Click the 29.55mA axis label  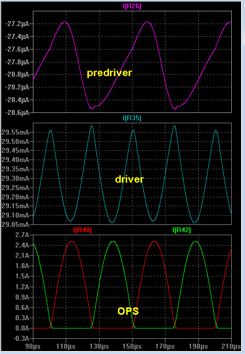16,132
